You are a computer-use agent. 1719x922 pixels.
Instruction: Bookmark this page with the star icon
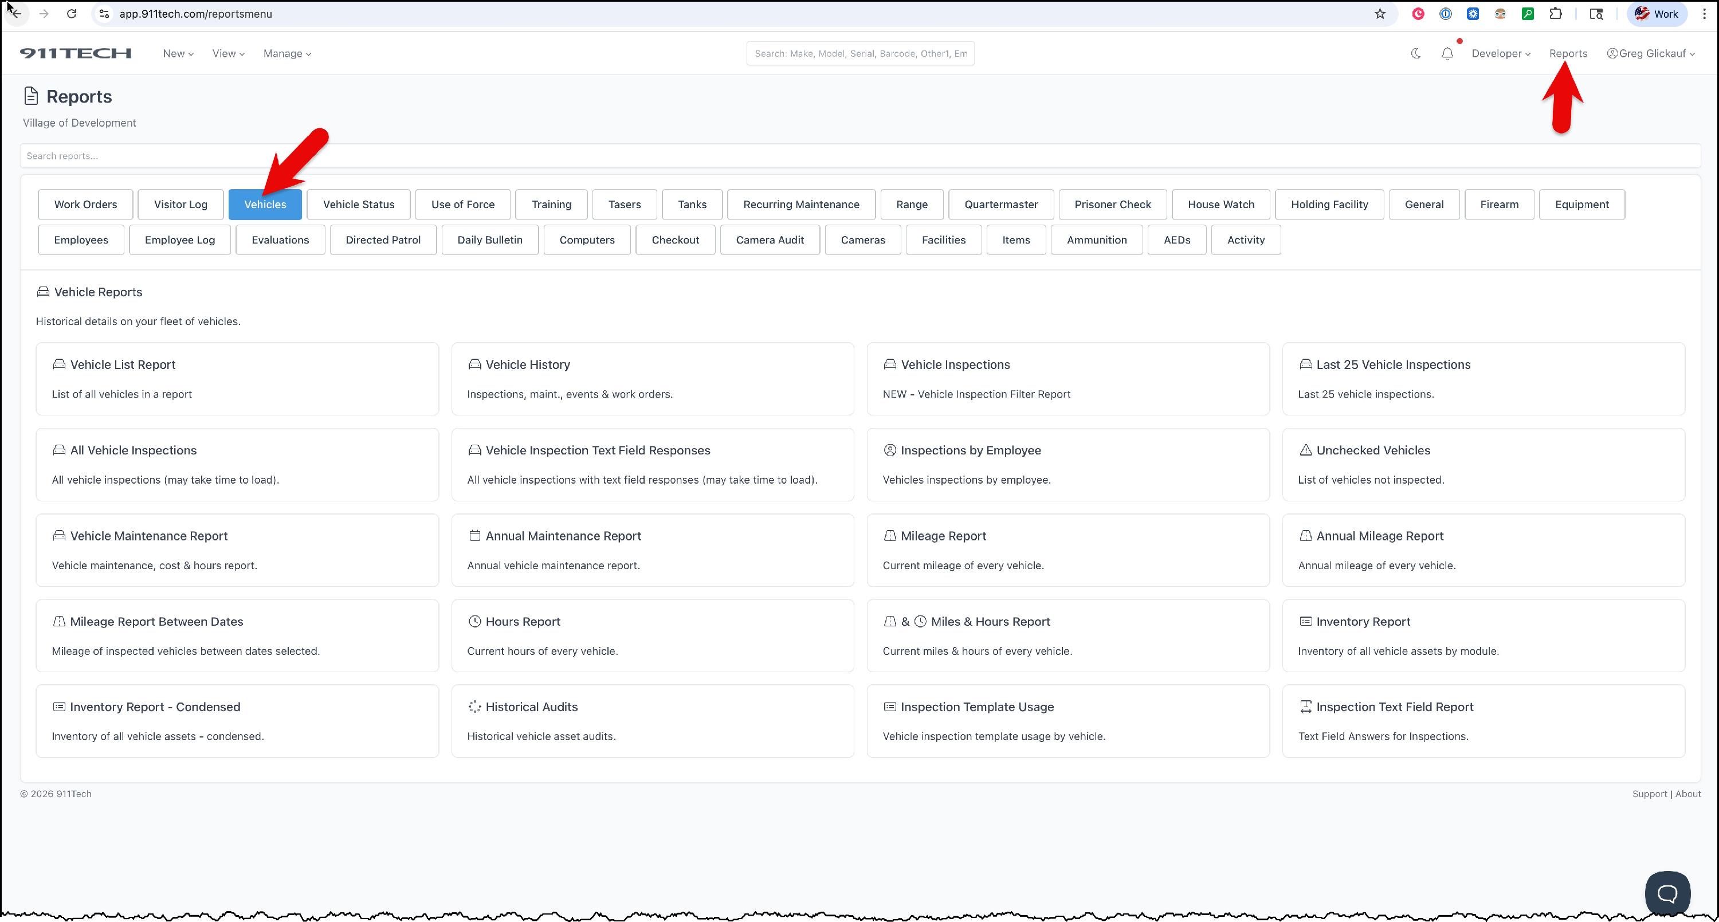point(1380,14)
